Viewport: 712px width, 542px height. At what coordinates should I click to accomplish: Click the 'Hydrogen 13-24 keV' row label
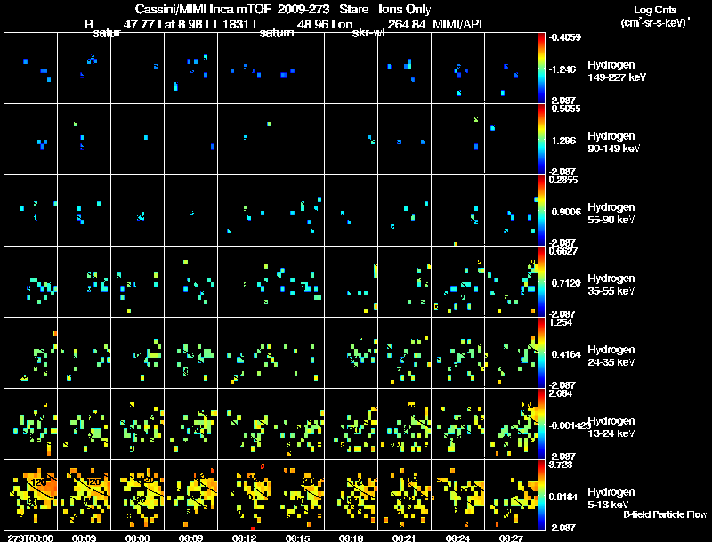click(x=611, y=427)
